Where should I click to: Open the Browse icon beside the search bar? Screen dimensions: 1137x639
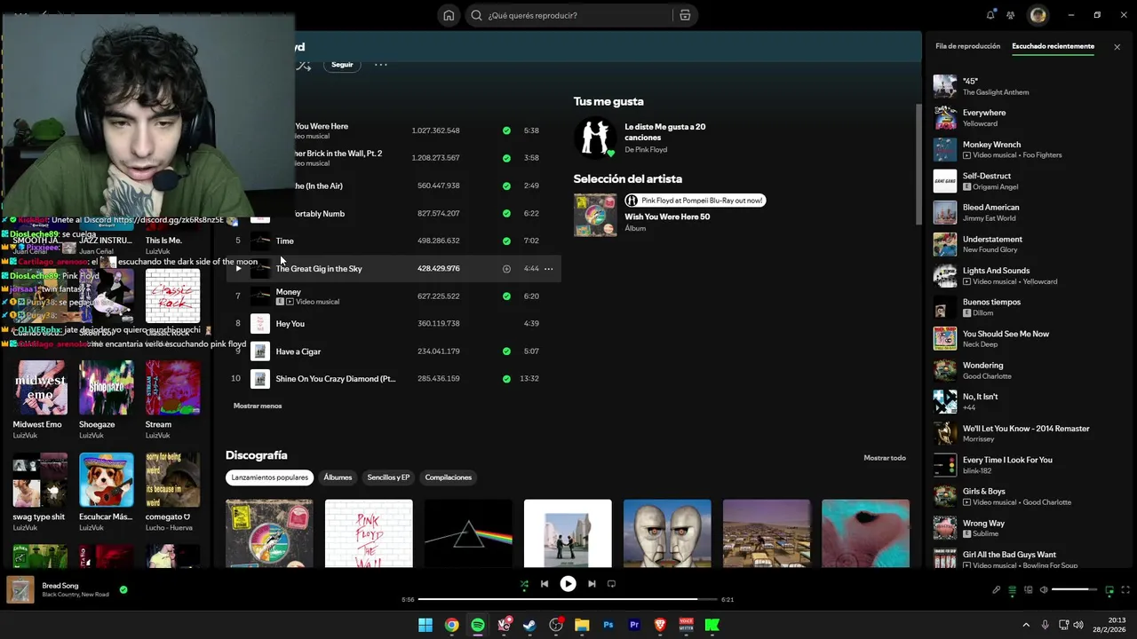click(x=685, y=15)
